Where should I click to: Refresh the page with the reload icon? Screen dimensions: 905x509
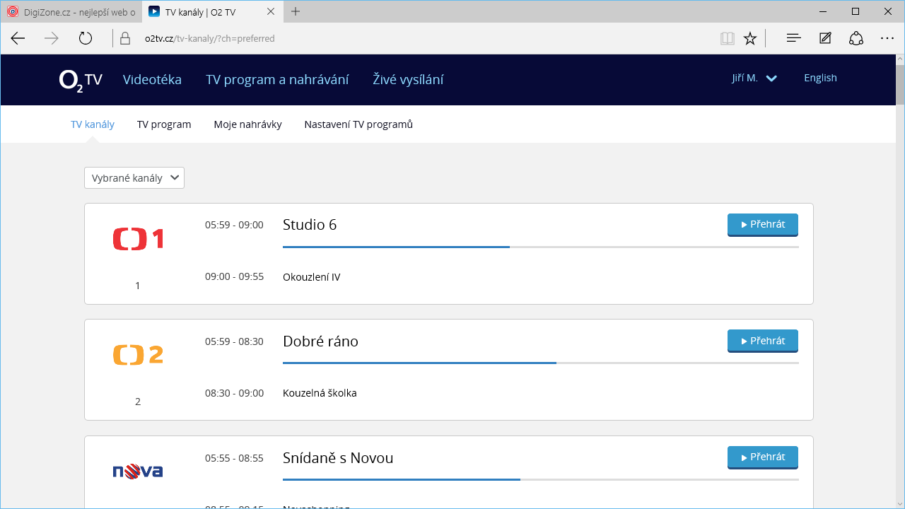(x=86, y=38)
